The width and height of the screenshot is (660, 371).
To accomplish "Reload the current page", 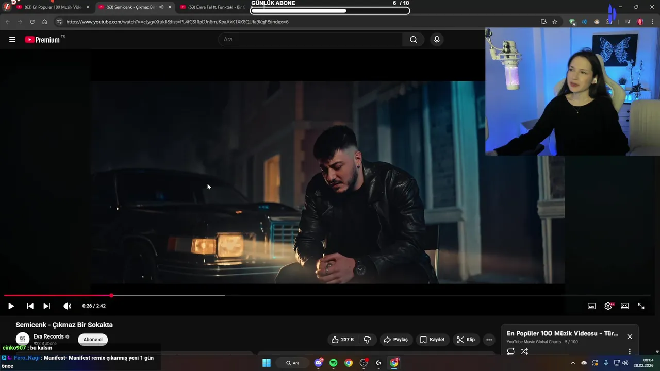I will click(x=32, y=22).
